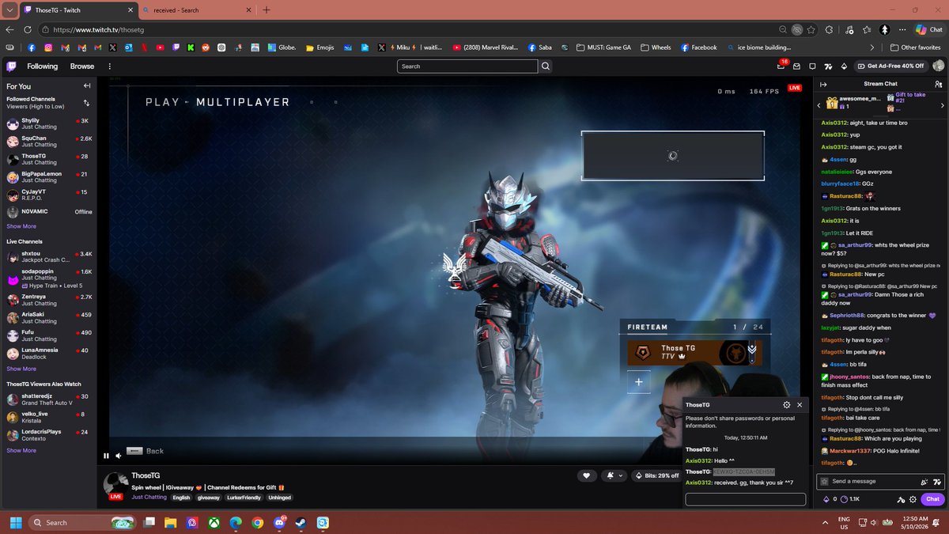Viewport: 949px width, 534px height.
Task: Open channel points balance 1.1K
Action: [x=849, y=499]
